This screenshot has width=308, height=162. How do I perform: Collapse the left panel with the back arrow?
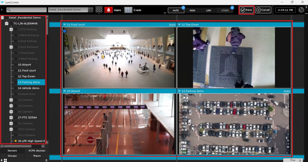pyautogui.click(x=2, y=10)
